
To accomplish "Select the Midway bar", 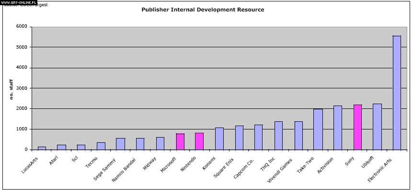I will pos(160,143).
